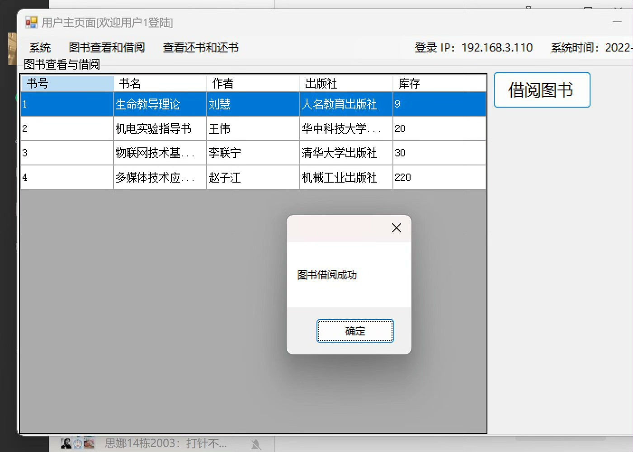Select the 物联网技术基... cell

(x=160, y=153)
